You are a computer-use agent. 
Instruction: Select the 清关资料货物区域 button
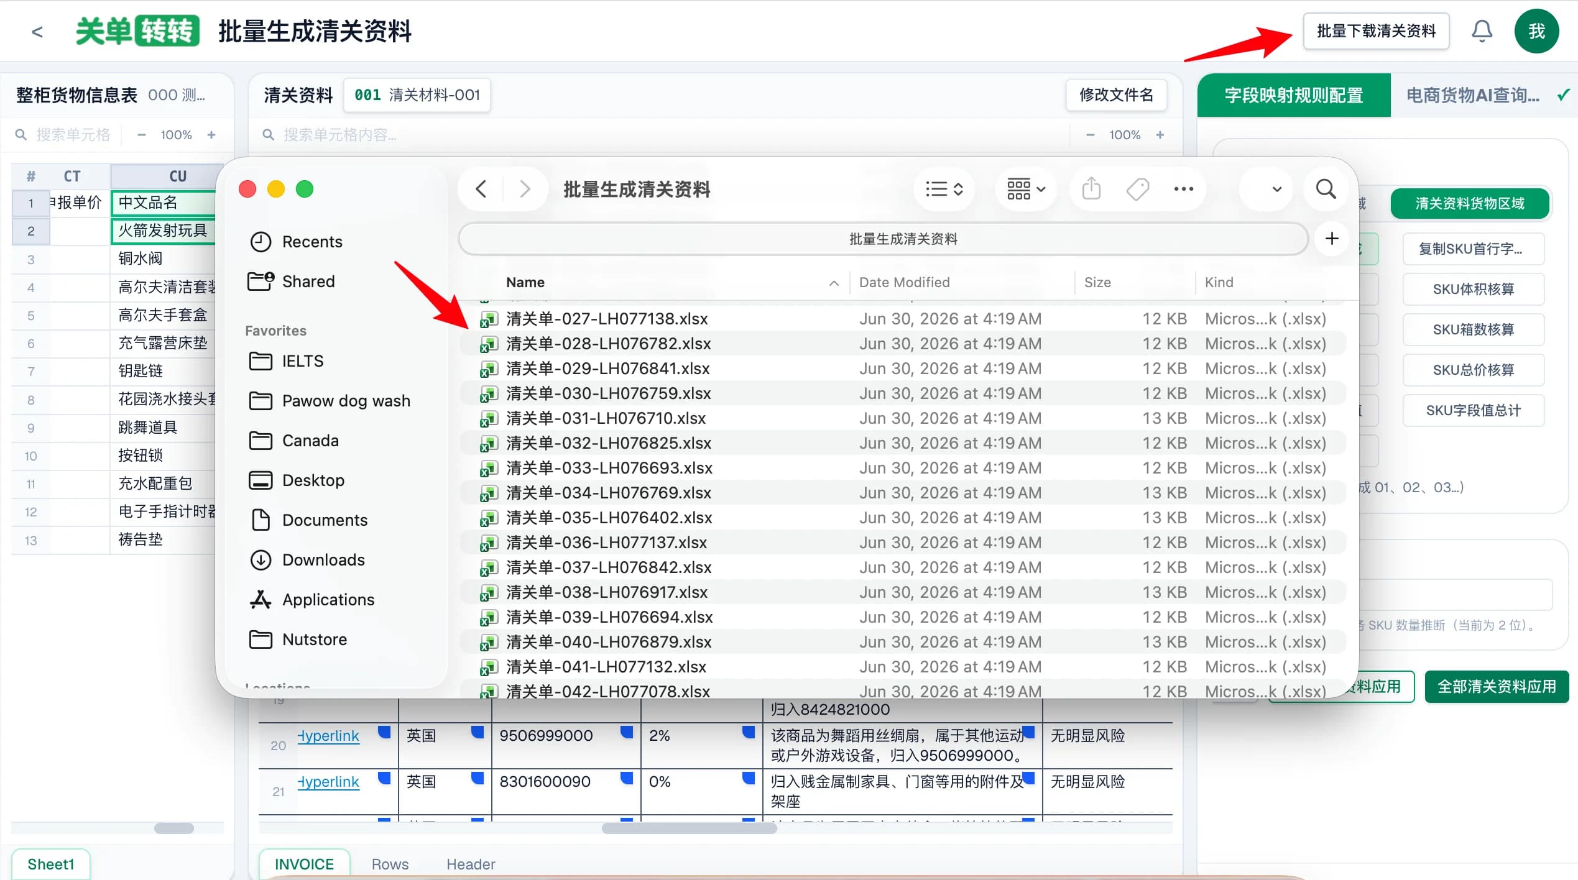1469,204
